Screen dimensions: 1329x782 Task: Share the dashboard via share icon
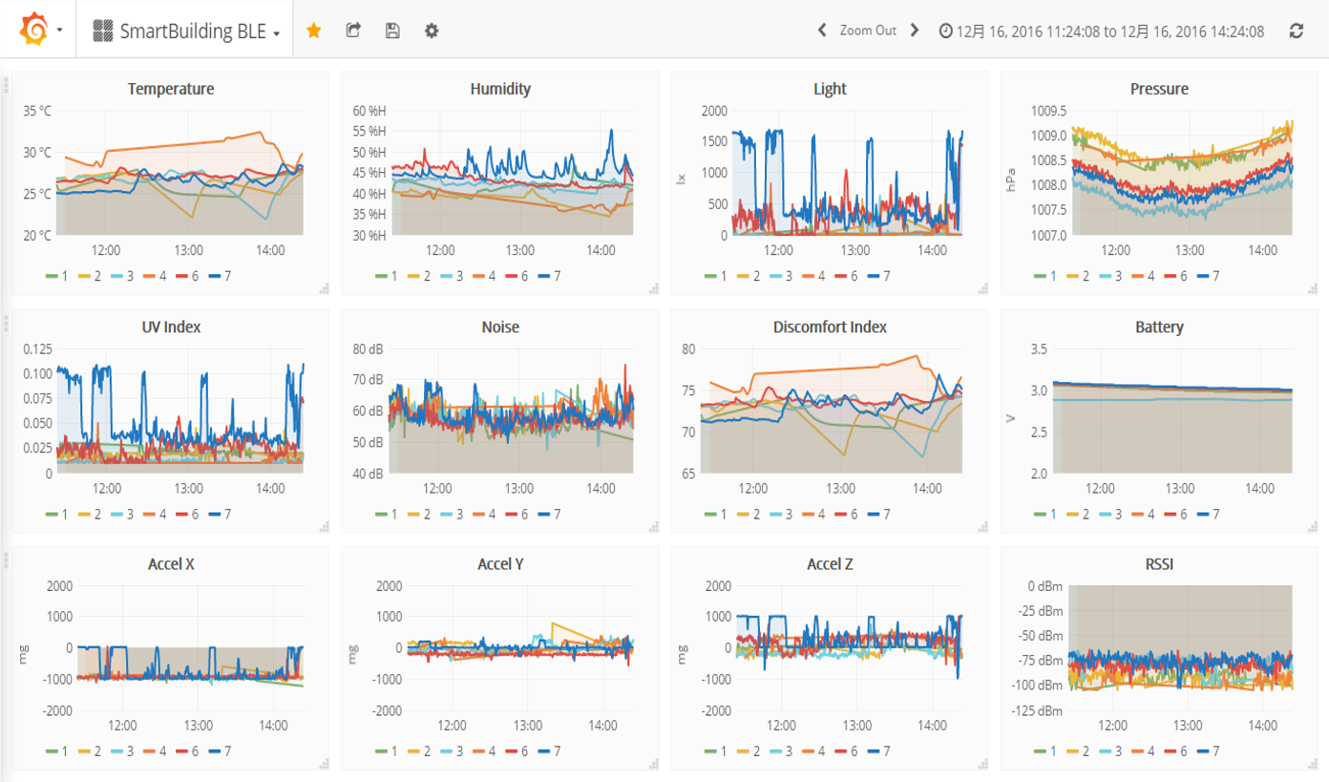point(353,31)
